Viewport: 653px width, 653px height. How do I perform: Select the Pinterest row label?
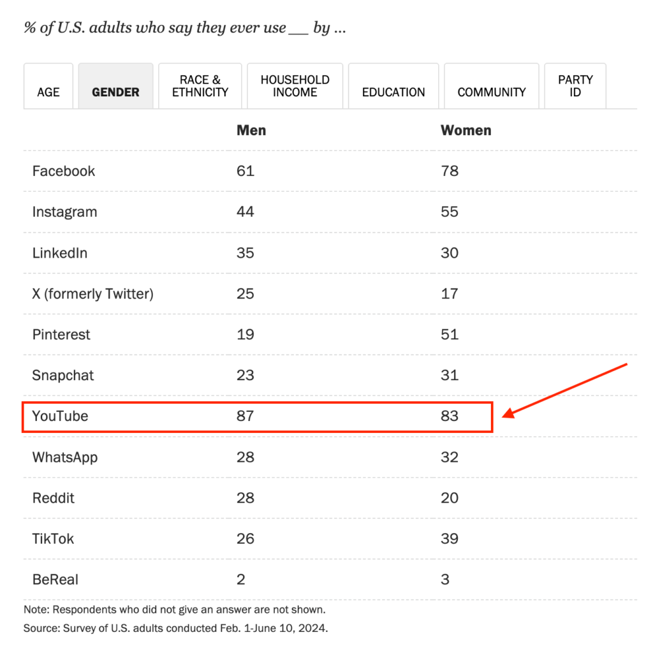point(61,335)
